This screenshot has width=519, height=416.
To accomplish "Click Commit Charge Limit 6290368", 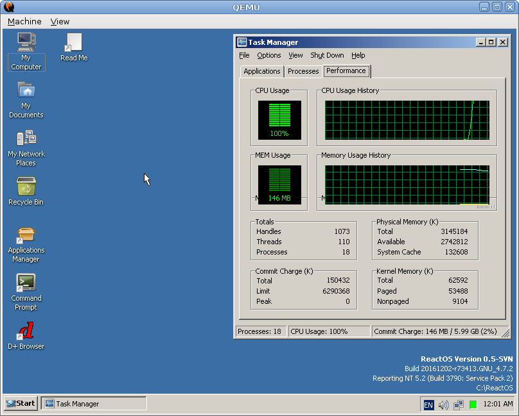I will [336, 291].
